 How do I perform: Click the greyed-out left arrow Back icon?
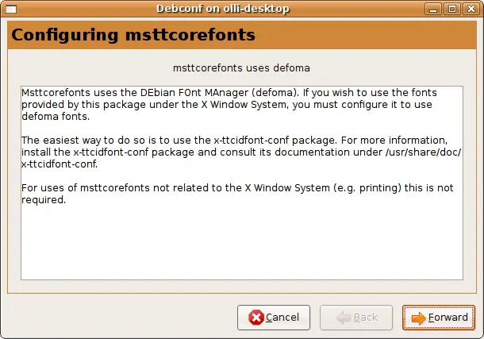click(343, 318)
